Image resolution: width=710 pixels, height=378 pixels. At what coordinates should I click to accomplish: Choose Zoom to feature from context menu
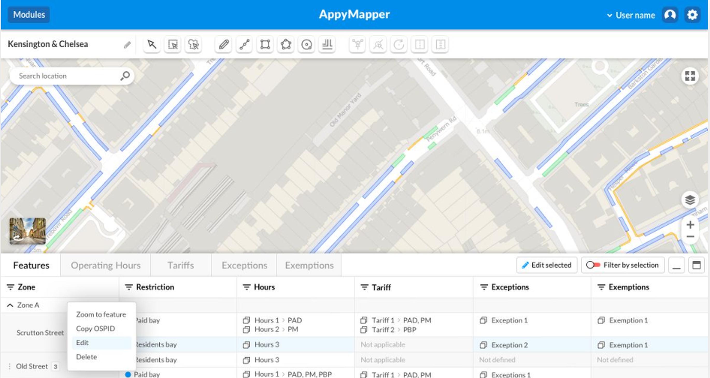tap(101, 314)
